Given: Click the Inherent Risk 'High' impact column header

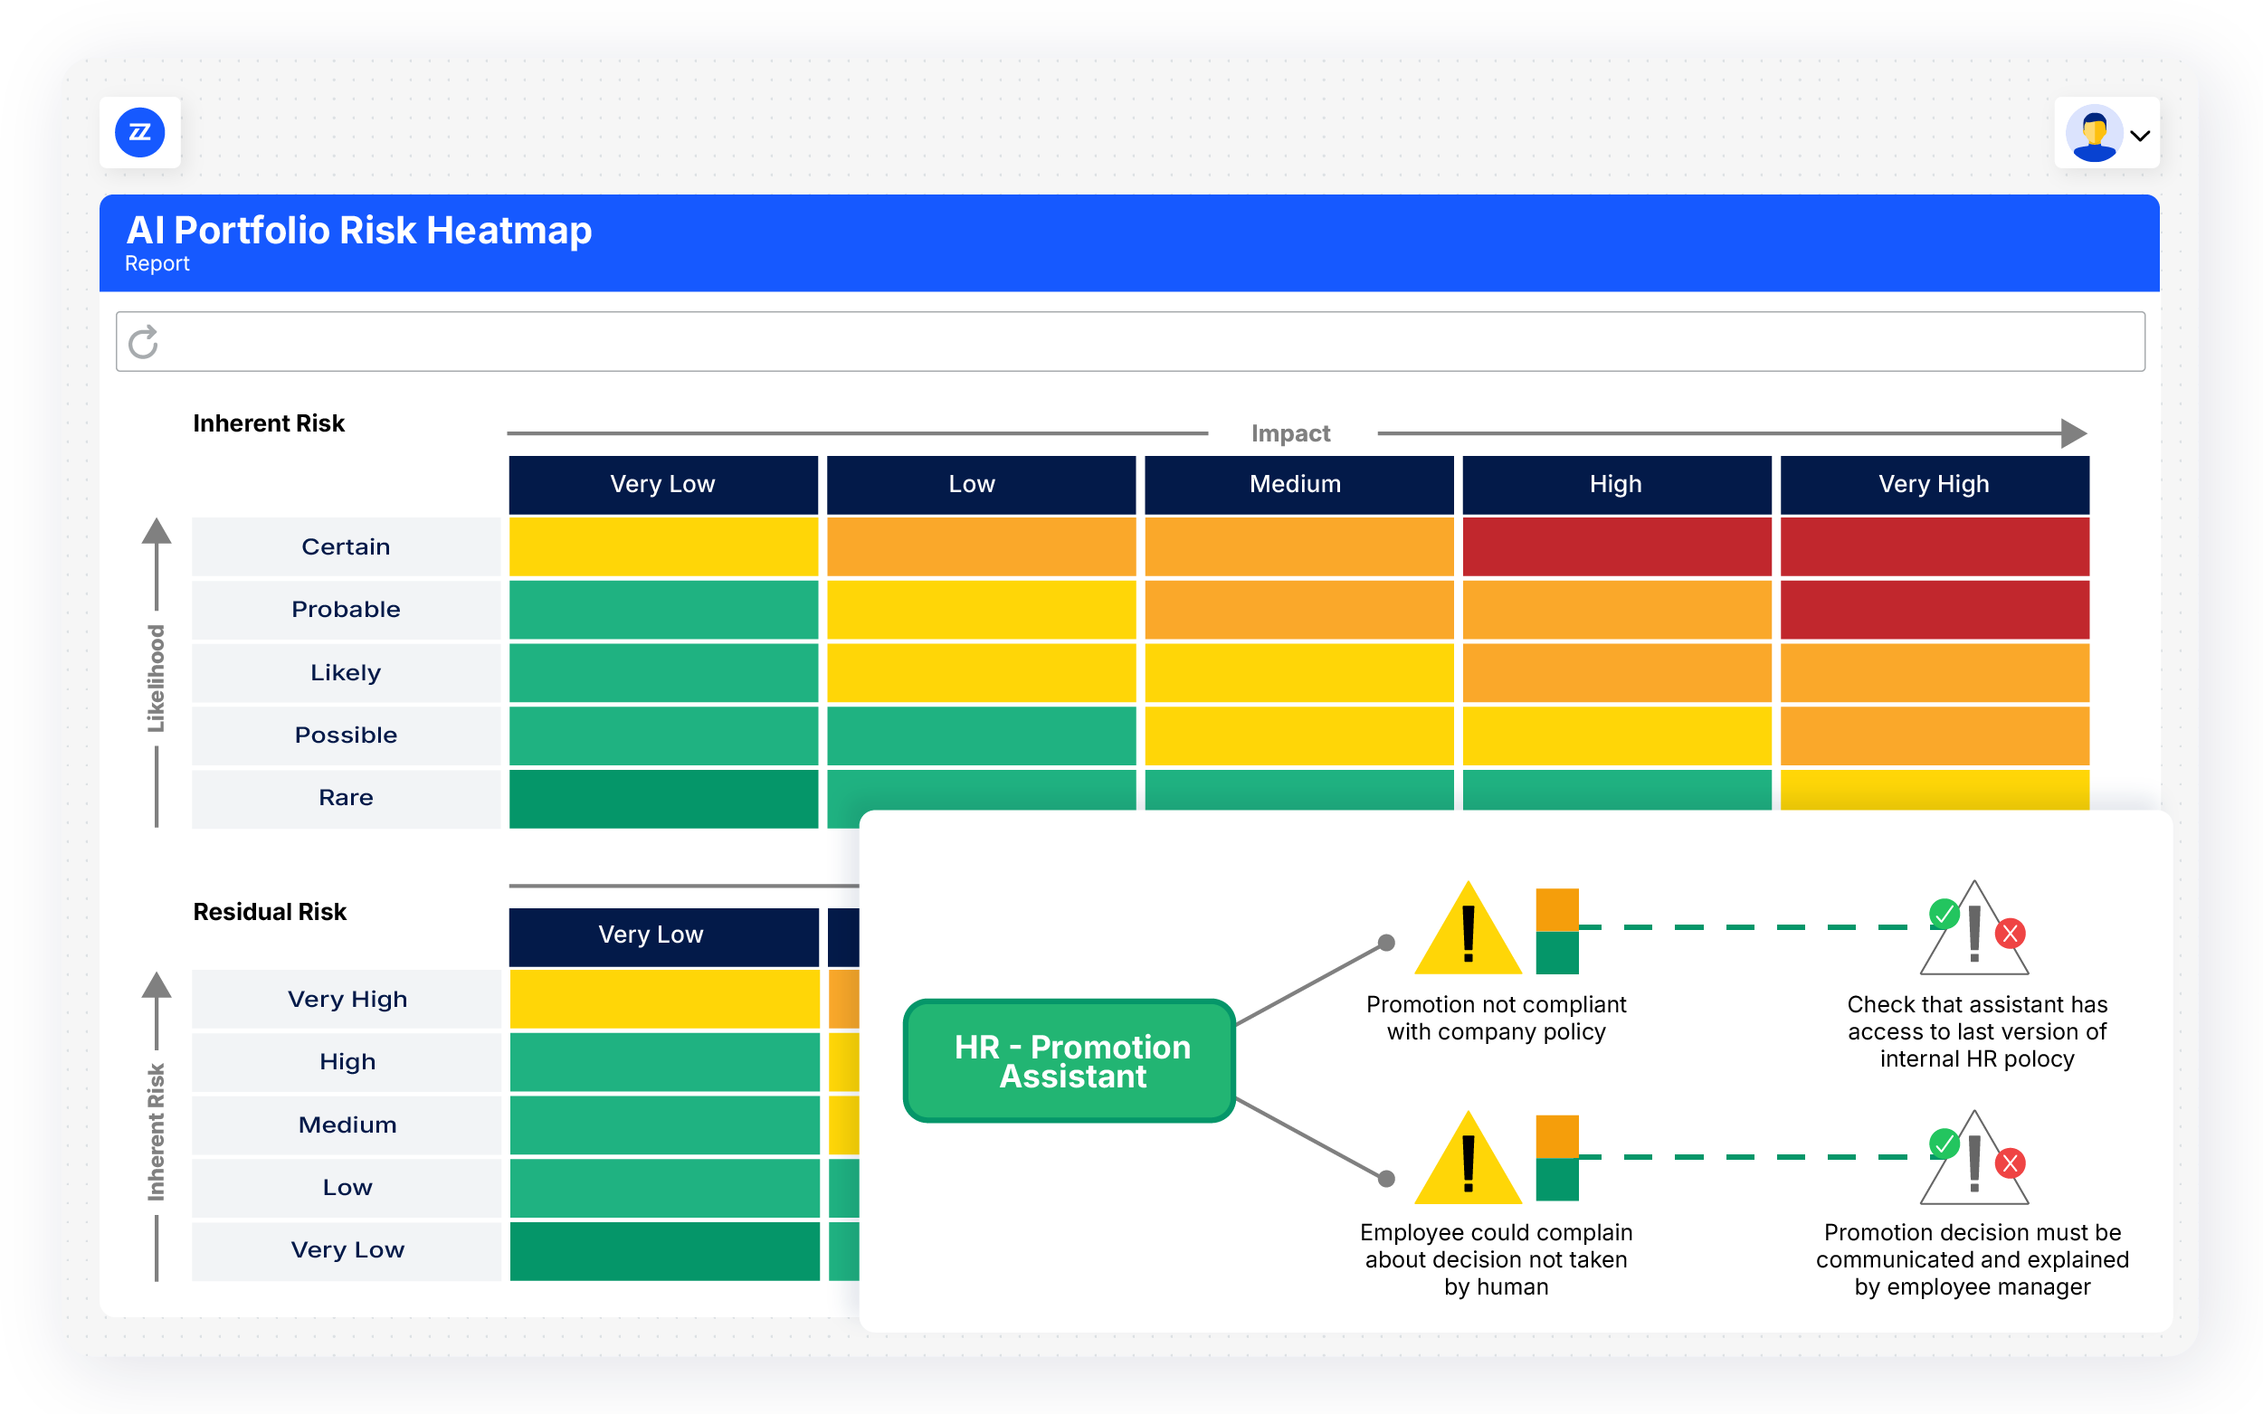Looking at the screenshot, I should [1617, 484].
